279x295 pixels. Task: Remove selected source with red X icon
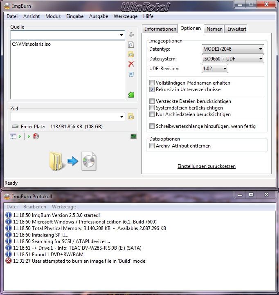tap(131, 64)
